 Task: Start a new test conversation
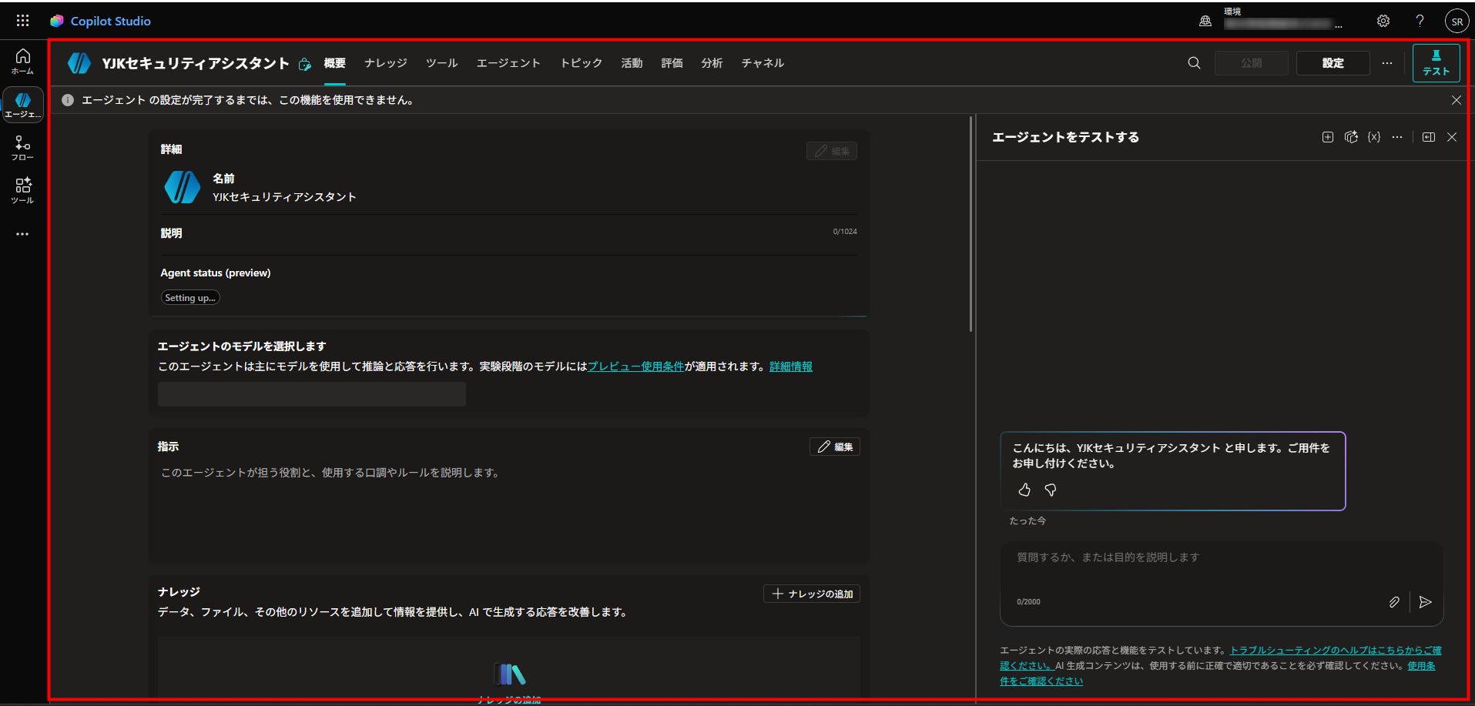click(x=1328, y=137)
